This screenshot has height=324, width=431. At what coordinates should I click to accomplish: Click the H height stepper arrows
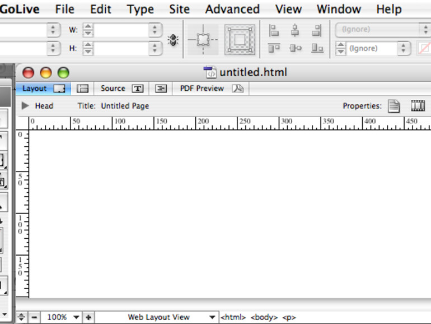pyautogui.click(x=88, y=48)
